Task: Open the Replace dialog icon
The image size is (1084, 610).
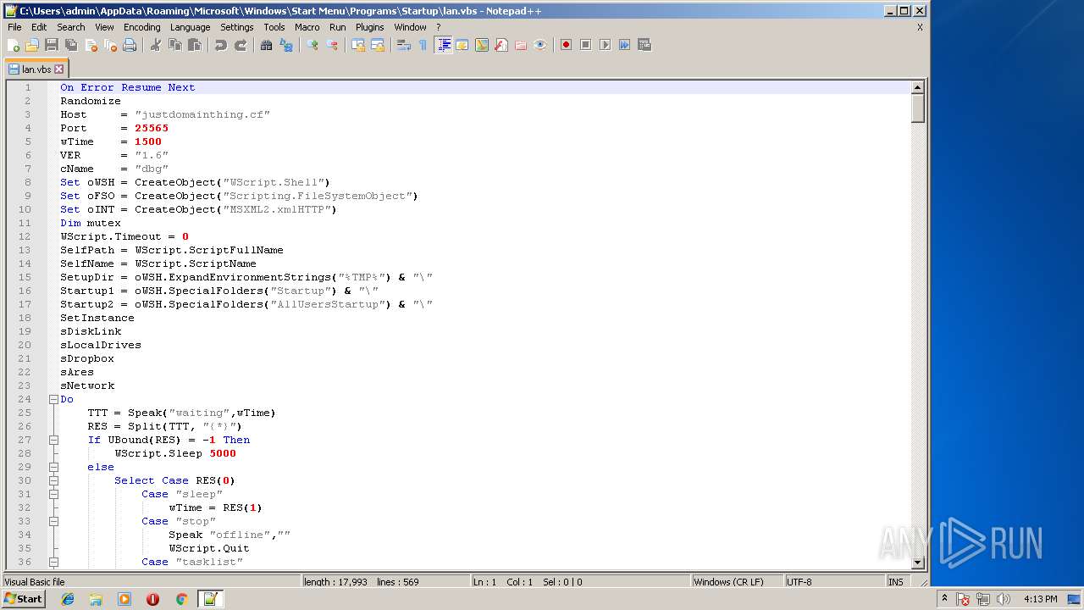Action: [286, 45]
